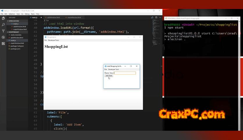243x140 pixels.
Task: Click the terminal window vertical scrollbar
Action: tap(239, 75)
